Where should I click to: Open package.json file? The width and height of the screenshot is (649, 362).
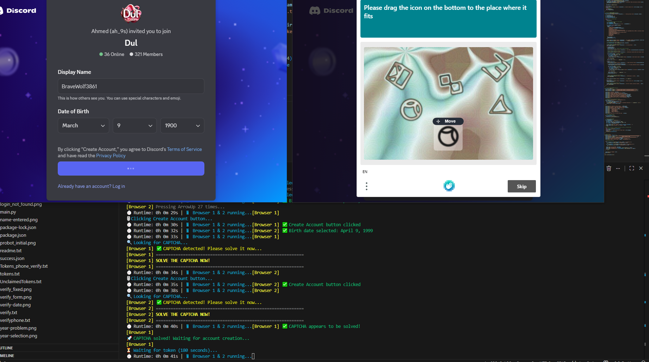13,235
